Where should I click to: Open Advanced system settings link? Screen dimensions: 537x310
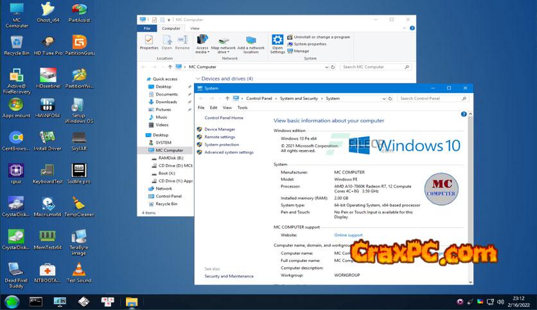[229, 152]
